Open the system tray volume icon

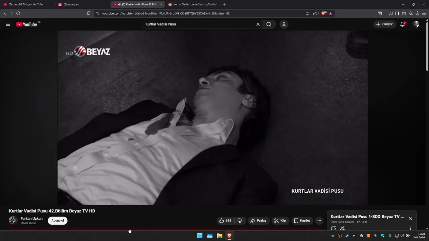403,236
